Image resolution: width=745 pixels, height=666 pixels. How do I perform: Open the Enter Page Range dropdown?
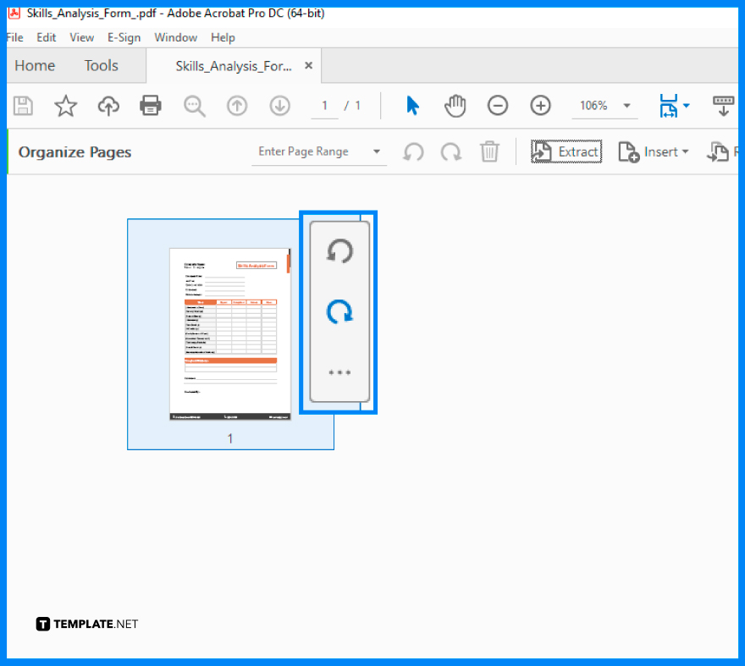click(x=376, y=151)
